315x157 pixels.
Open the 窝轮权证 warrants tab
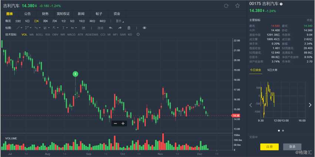[x=63, y=14]
